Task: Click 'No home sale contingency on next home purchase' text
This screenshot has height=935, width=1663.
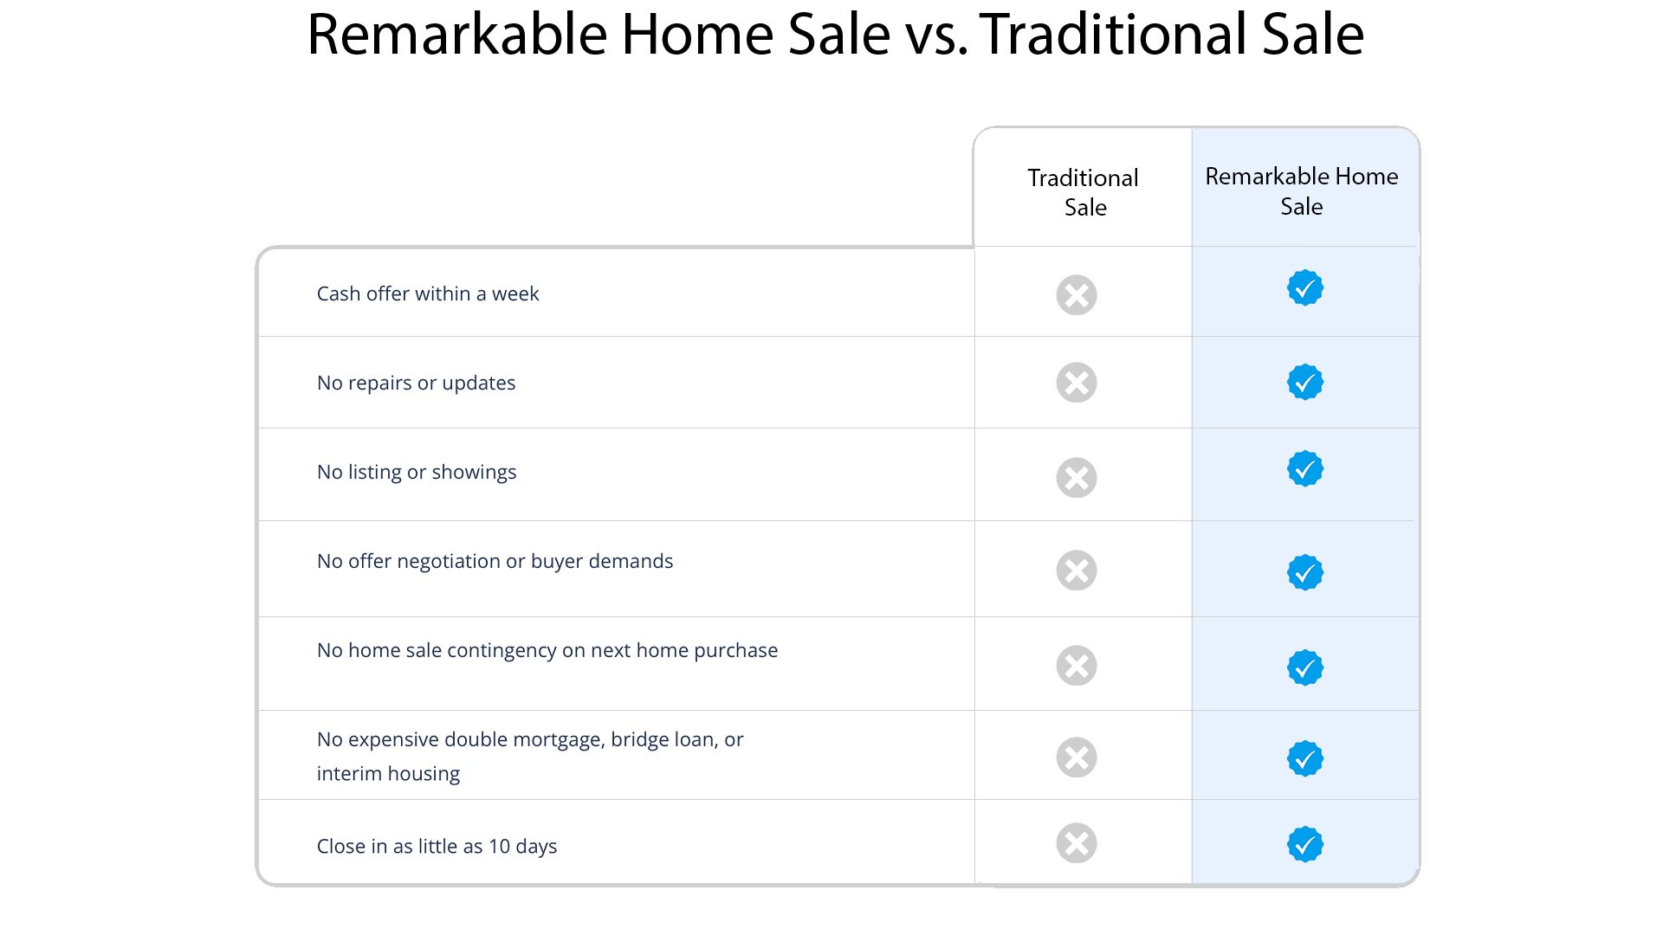Action: tap(547, 650)
